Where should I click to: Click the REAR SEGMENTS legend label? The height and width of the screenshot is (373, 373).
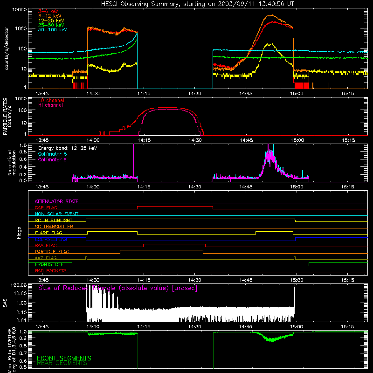pyautogui.click(x=62, y=363)
